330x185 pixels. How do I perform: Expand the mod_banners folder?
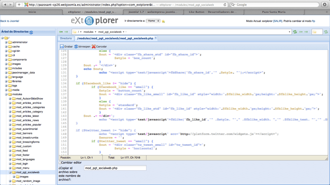point(10,133)
